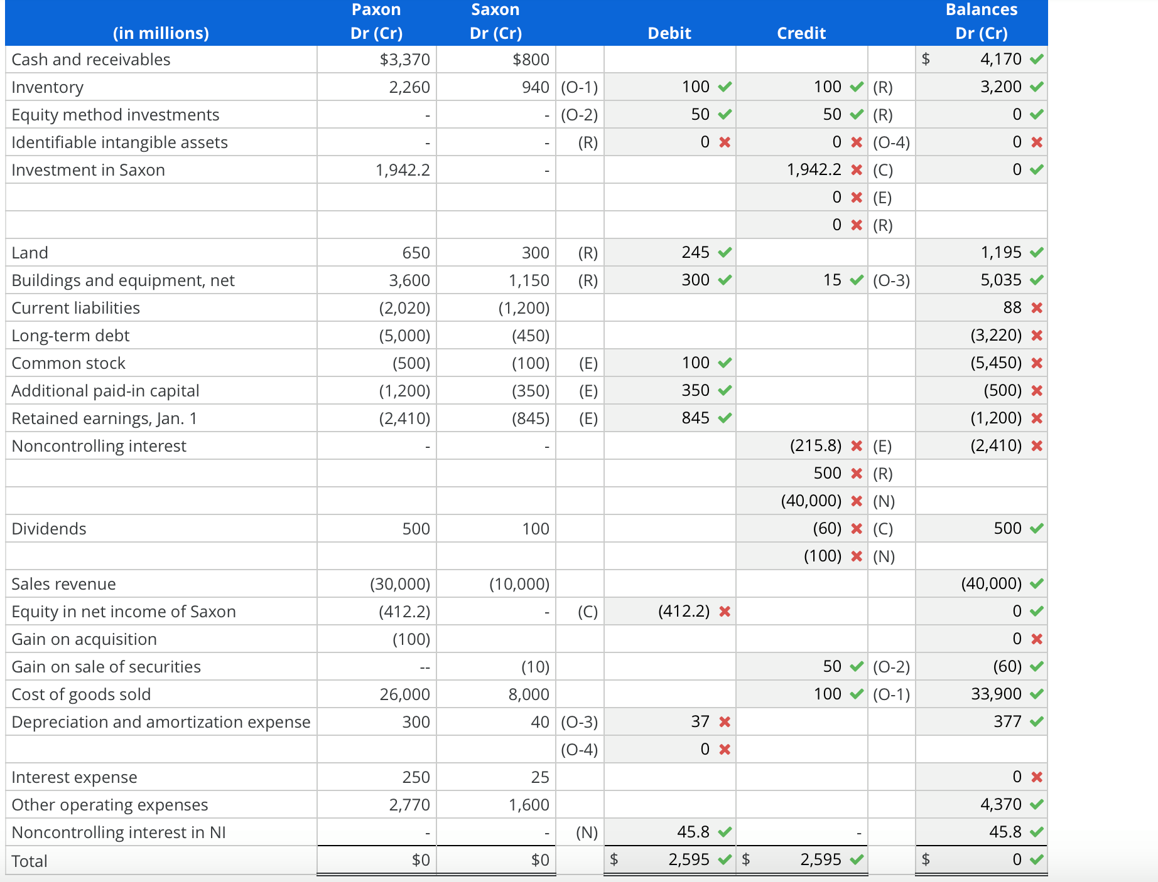Click Inventory debit field showing 100
1158x882 pixels.
coord(669,87)
